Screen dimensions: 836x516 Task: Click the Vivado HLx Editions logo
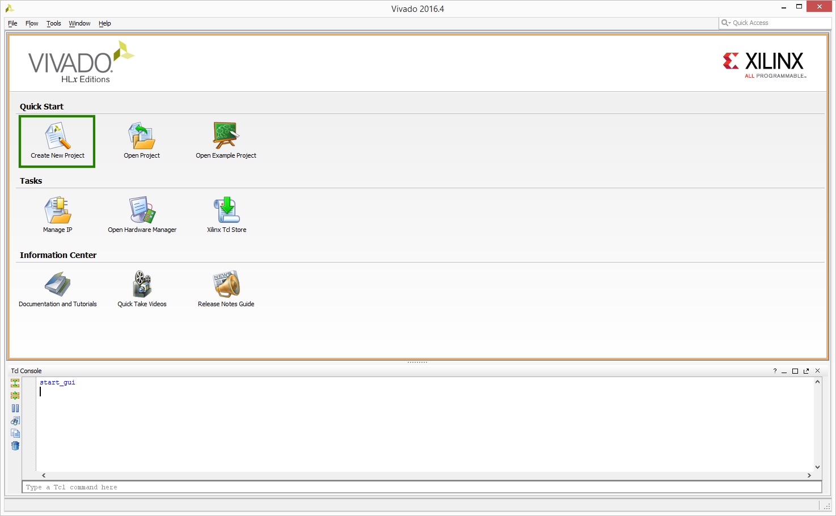point(81,62)
